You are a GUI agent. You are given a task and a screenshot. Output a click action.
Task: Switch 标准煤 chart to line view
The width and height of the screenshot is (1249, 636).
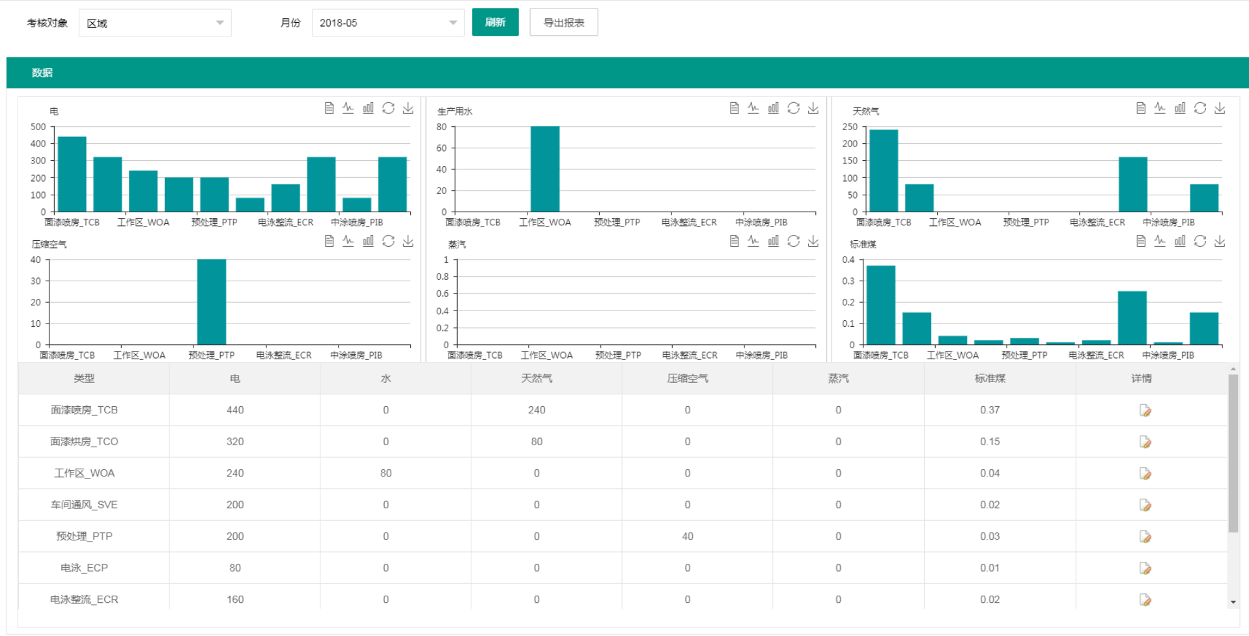tap(1160, 241)
